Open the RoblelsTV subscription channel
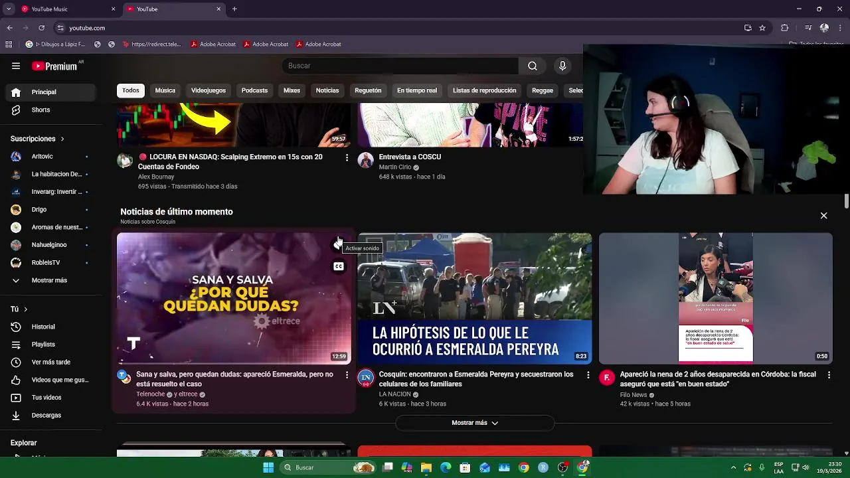 point(51,263)
